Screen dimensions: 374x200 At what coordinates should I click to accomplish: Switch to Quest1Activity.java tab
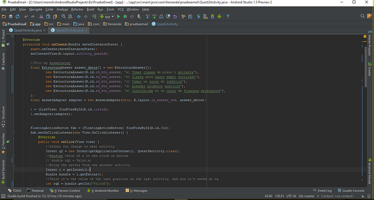[27, 30]
